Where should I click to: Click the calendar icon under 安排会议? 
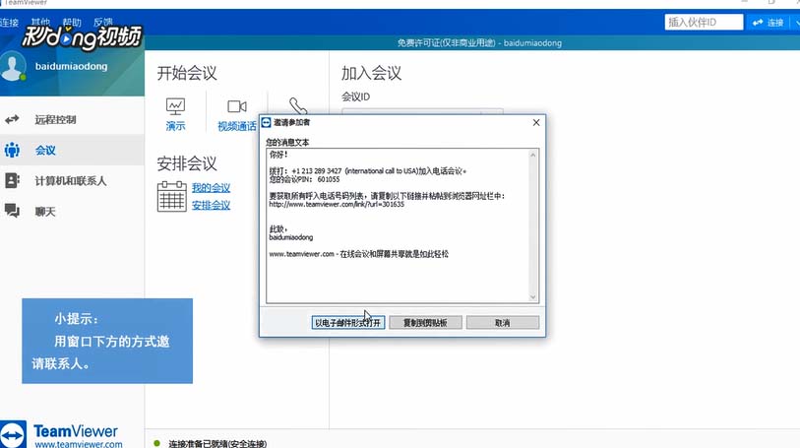[171, 197]
